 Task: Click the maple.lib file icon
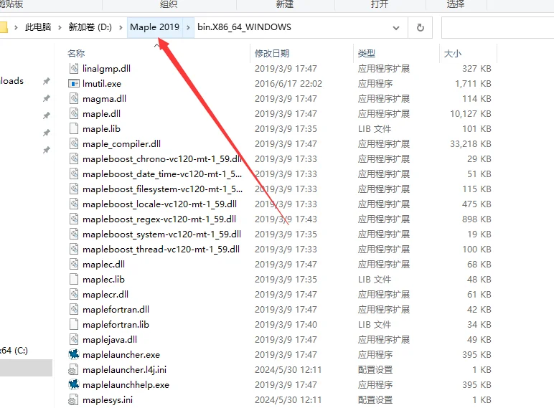click(74, 129)
